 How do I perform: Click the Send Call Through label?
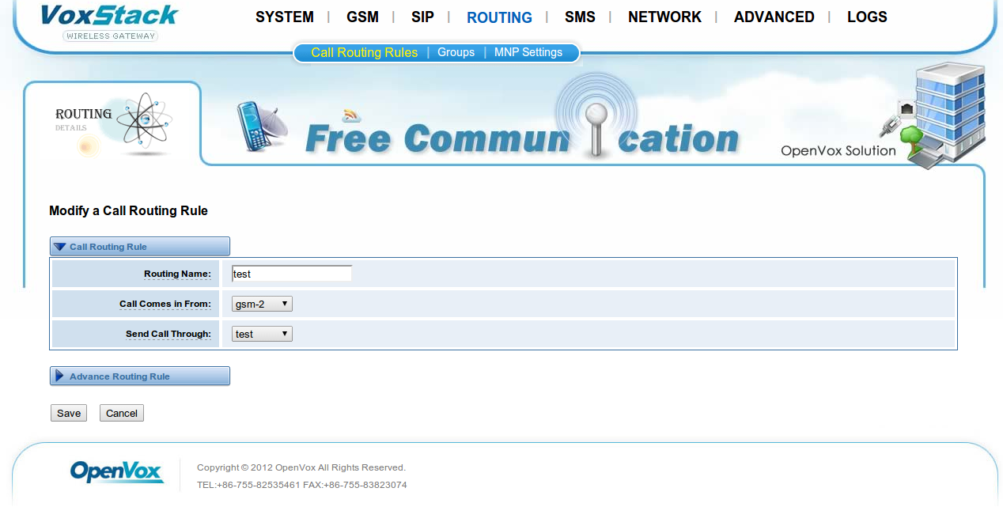(x=168, y=334)
